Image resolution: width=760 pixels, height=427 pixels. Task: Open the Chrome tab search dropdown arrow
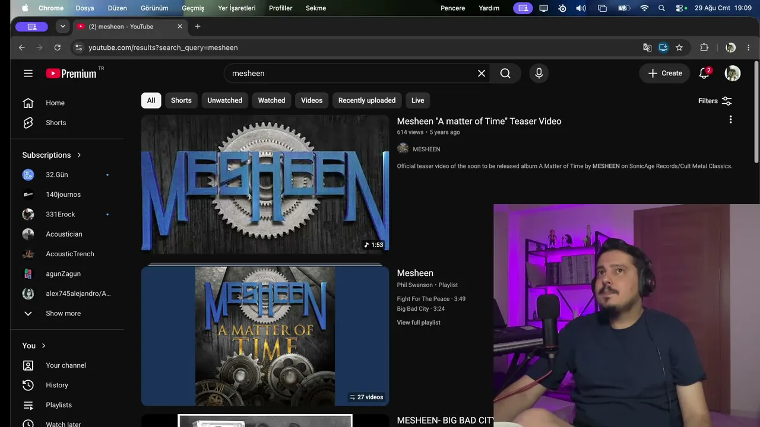click(x=62, y=26)
